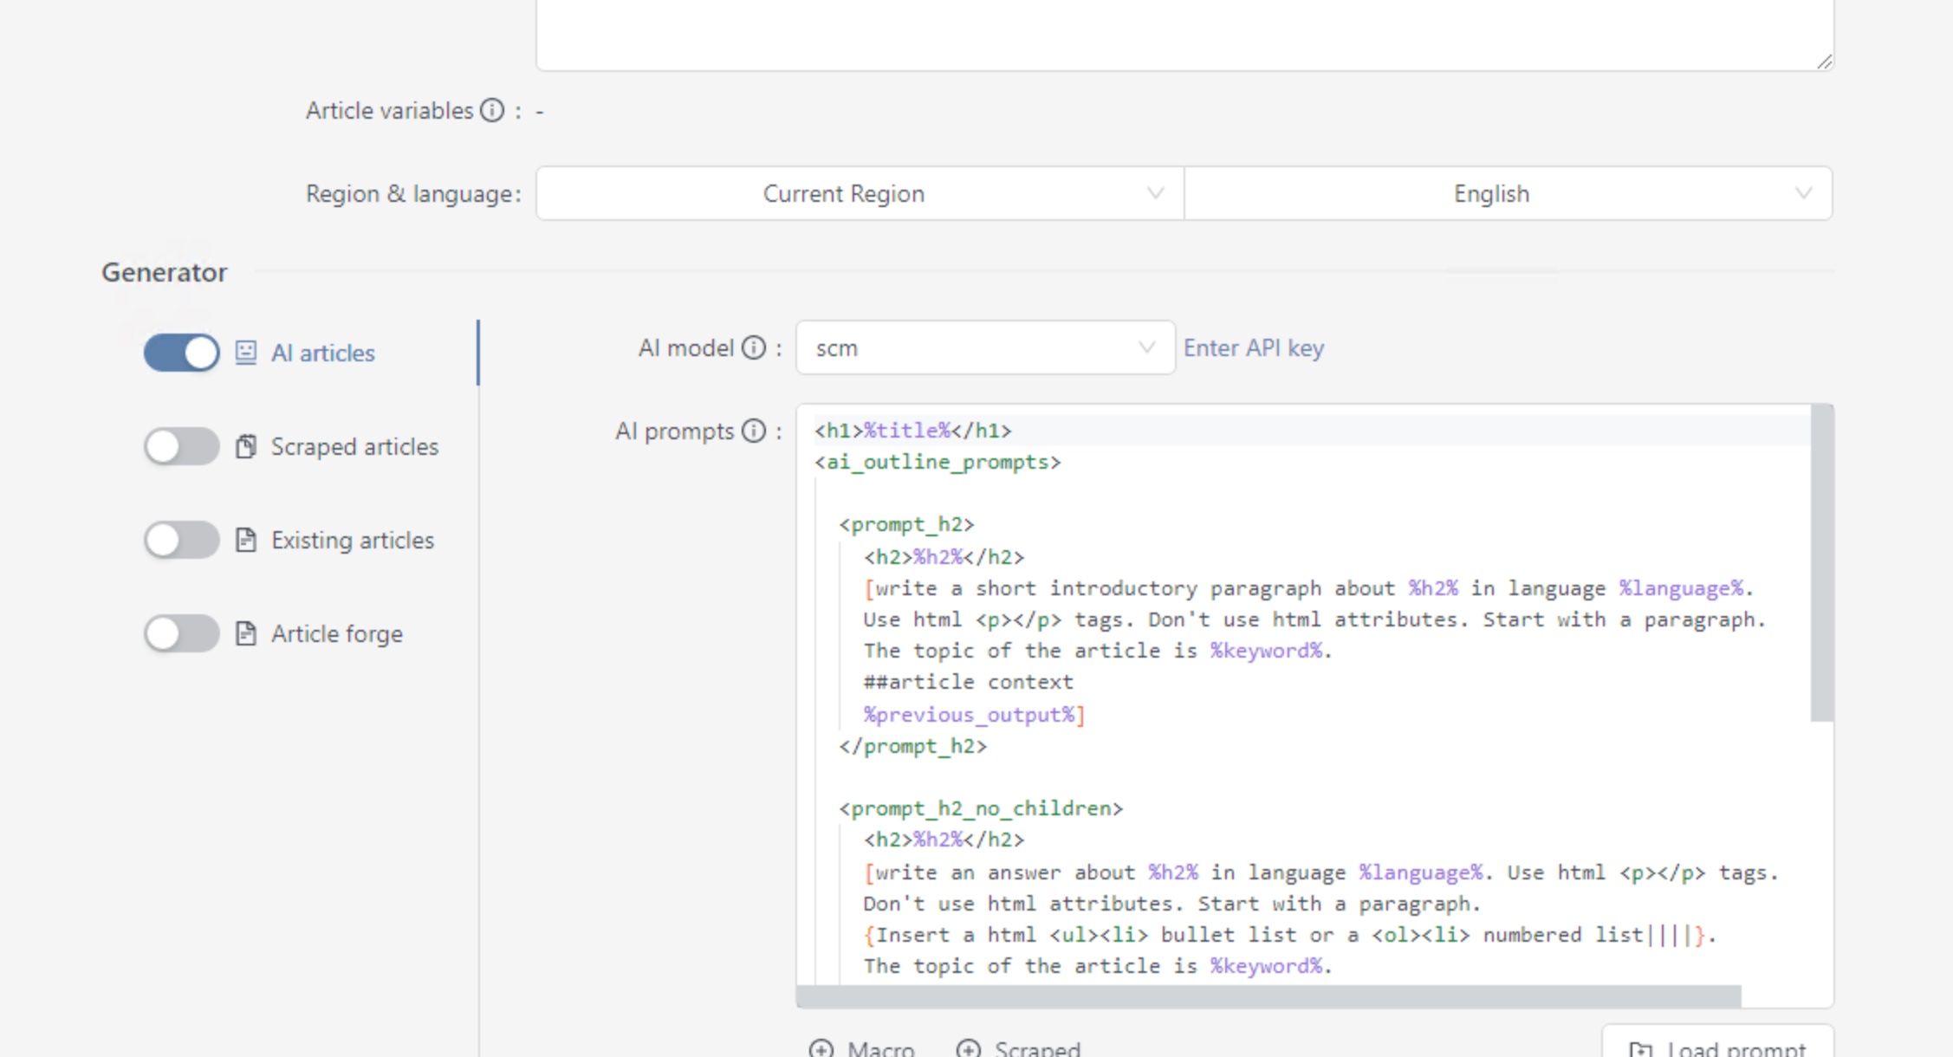This screenshot has height=1057, width=1953.
Task: Click the AI prompts info icon
Action: point(754,431)
